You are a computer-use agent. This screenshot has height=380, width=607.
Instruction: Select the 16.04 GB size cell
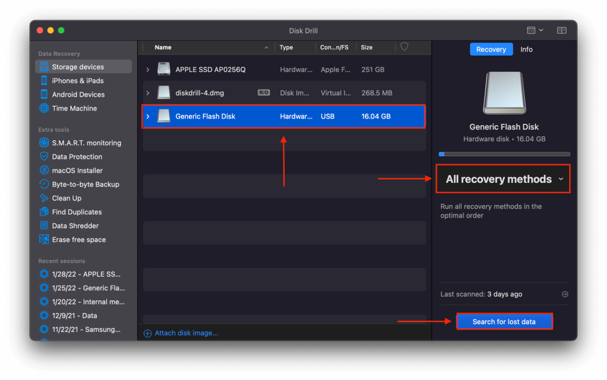376,116
